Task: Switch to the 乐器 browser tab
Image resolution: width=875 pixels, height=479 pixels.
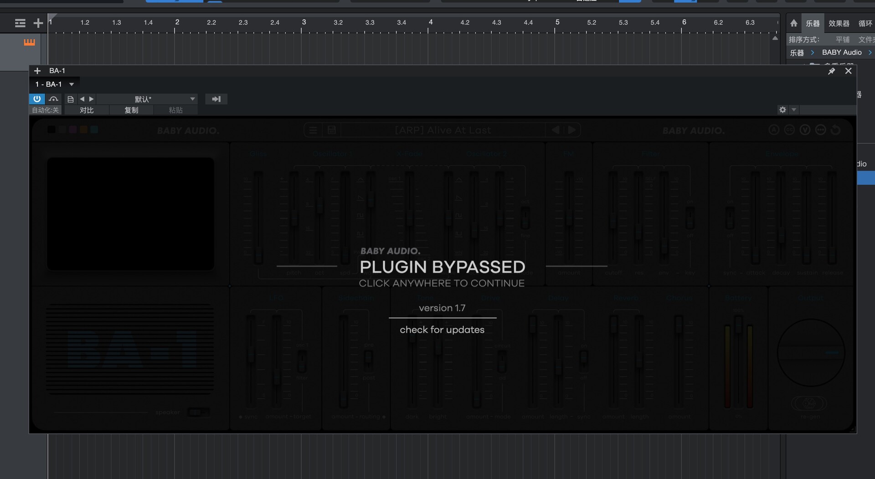Action: coord(813,23)
